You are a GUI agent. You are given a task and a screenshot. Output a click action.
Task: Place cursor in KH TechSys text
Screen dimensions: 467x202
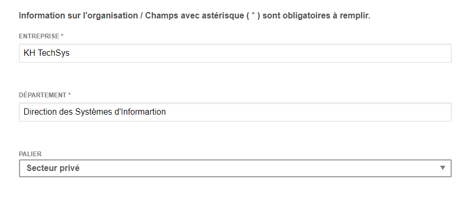pyautogui.click(x=46, y=53)
